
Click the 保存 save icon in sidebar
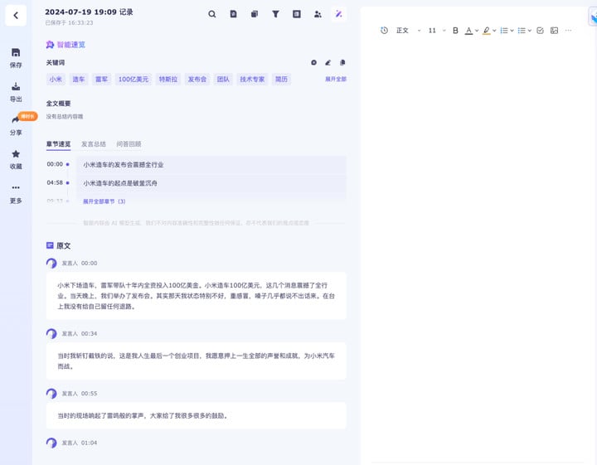pos(16,52)
